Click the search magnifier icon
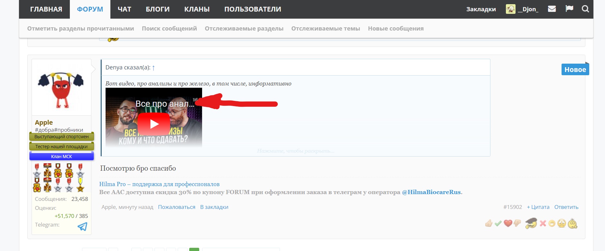This screenshot has width=605, height=251. pos(585,9)
